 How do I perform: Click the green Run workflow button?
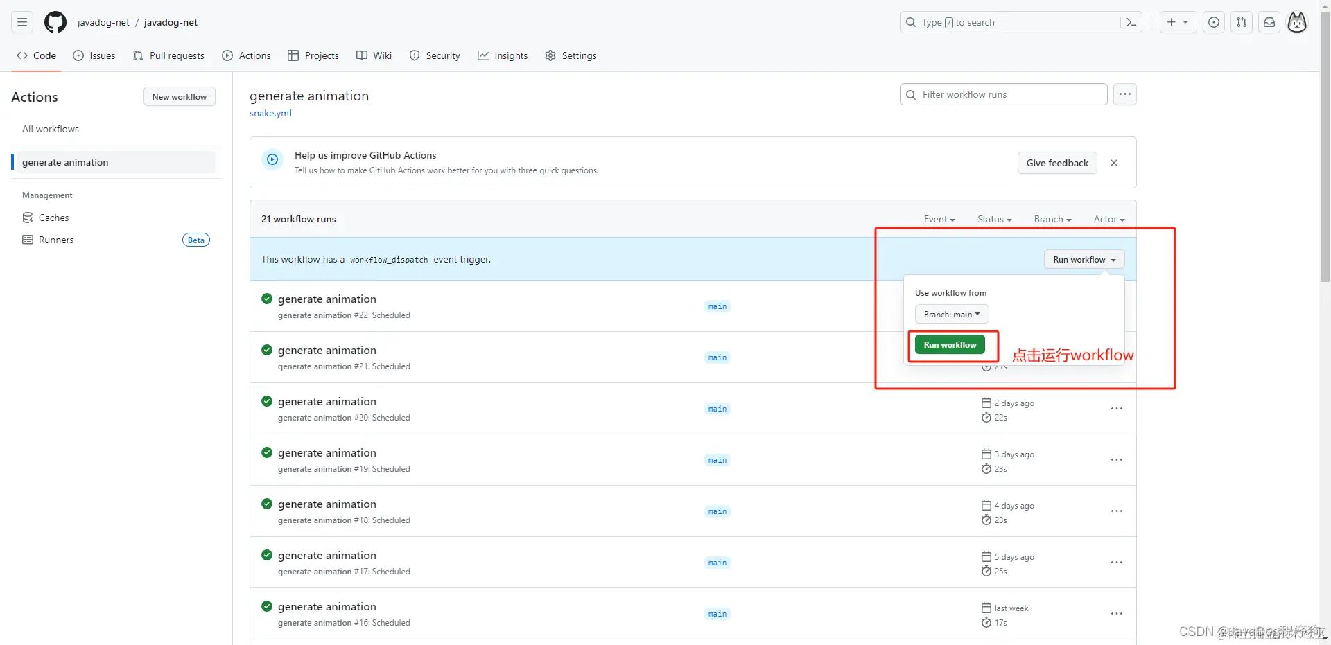pos(950,345)
